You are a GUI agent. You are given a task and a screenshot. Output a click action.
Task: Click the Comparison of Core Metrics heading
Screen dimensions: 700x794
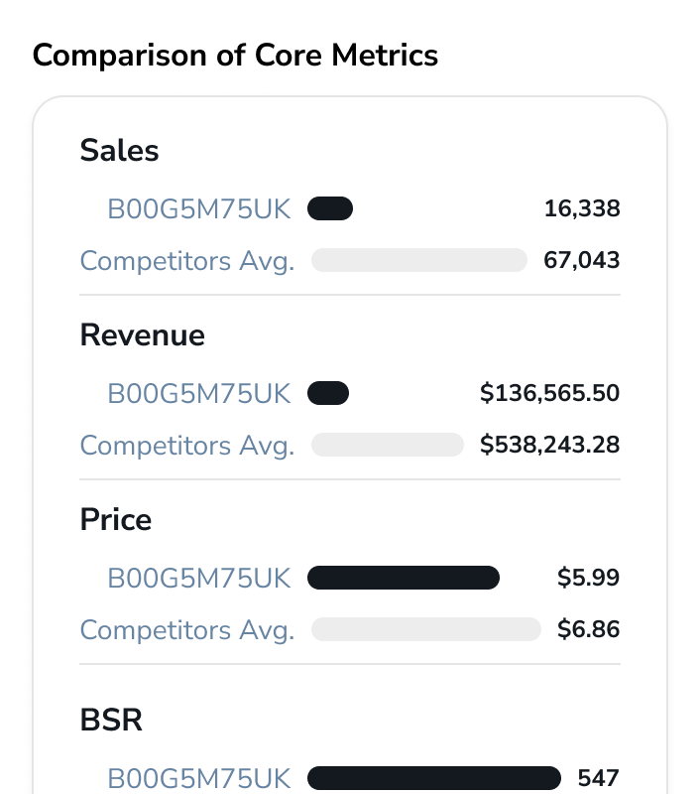[x=235, y=55]
